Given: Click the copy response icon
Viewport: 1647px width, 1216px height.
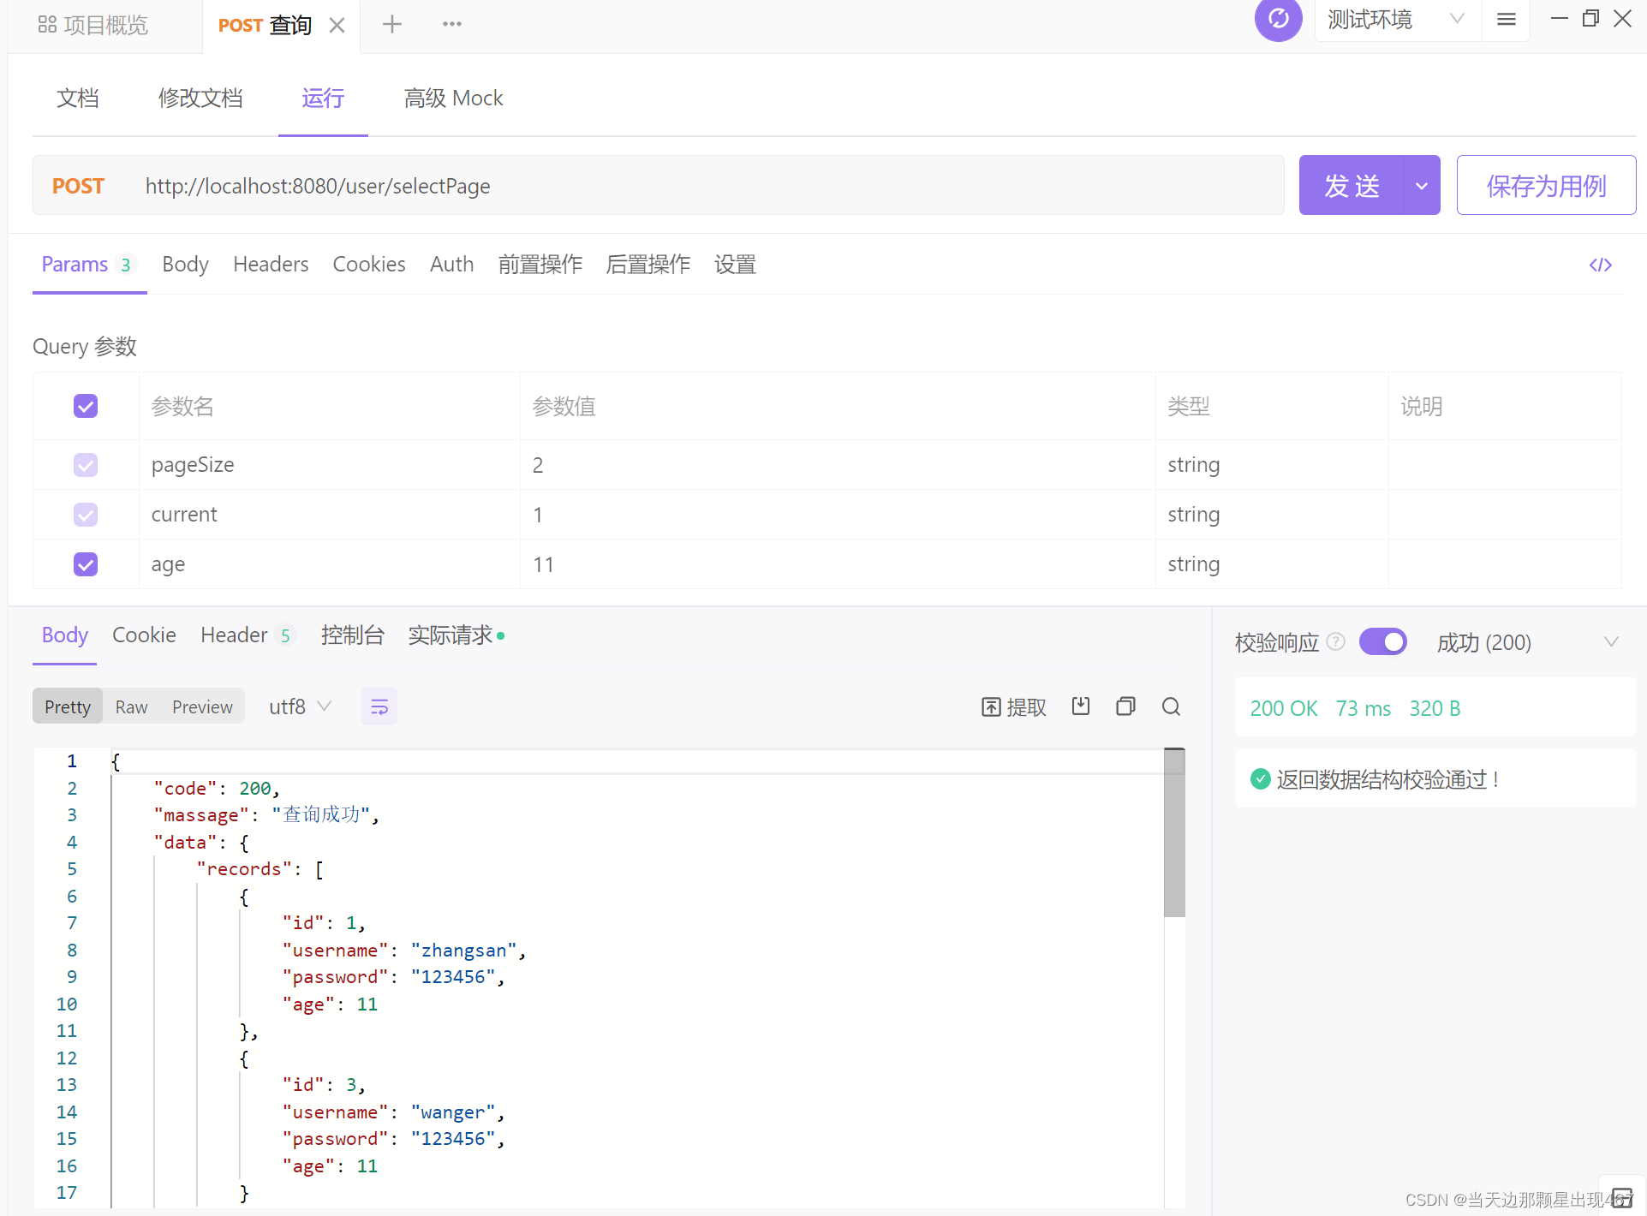Looking at the screenshot, I should tap(1125, 706).
